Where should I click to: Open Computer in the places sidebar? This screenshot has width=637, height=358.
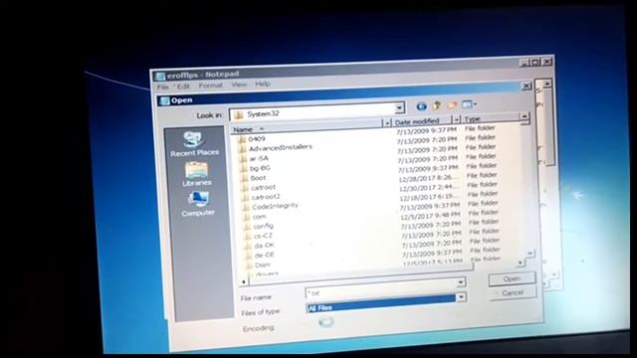[198, 204]
